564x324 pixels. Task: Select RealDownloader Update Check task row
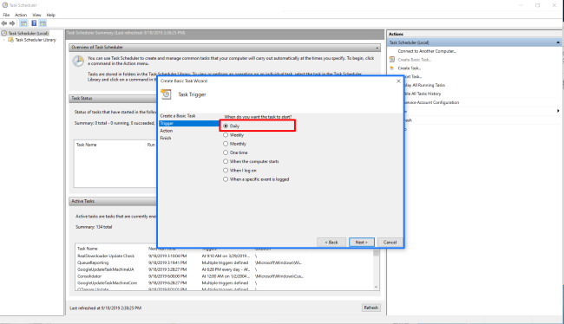[225, 256]
